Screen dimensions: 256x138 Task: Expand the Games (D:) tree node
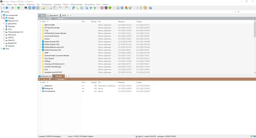4,35
